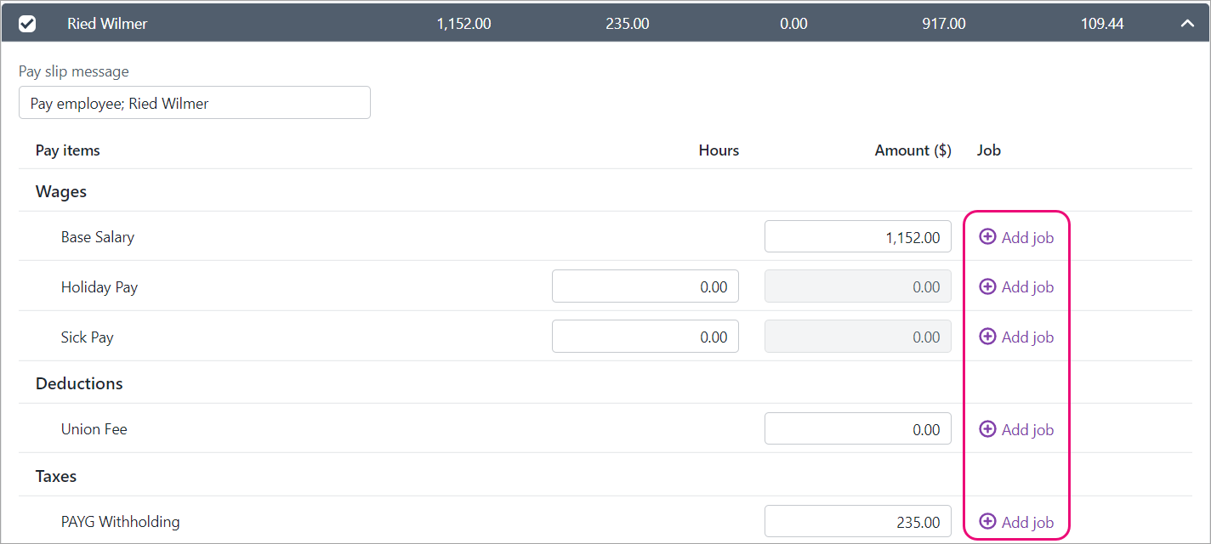Image resolution: width=1211 pixels, height=544 pixels.
Task: Click the plus icon for Base Salary job
Action: pyautogui.click(x=987, y=237)
